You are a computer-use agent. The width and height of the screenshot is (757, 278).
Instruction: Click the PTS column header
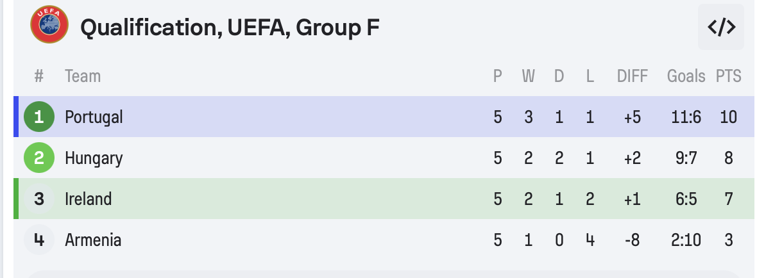click(728, 76)
